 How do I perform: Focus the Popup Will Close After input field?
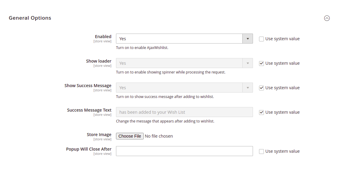point(184,151)
